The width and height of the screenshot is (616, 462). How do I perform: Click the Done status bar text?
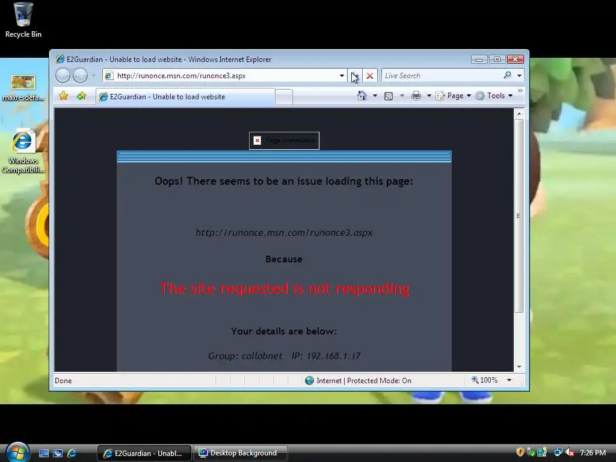pos(63,380)
